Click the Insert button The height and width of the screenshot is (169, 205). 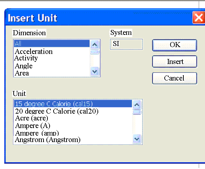point(175,61)
